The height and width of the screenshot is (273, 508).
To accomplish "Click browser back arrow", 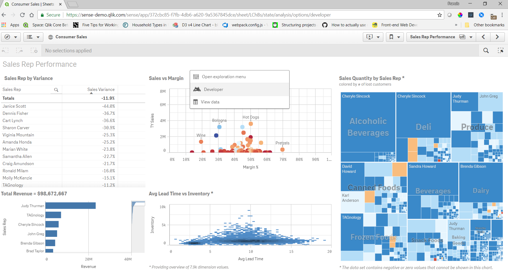I will click(4, 15).
